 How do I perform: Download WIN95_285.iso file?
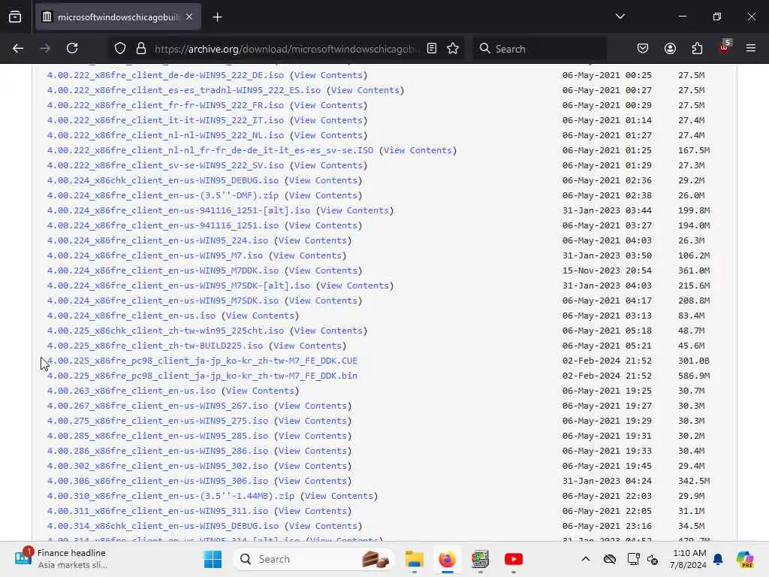158,436
